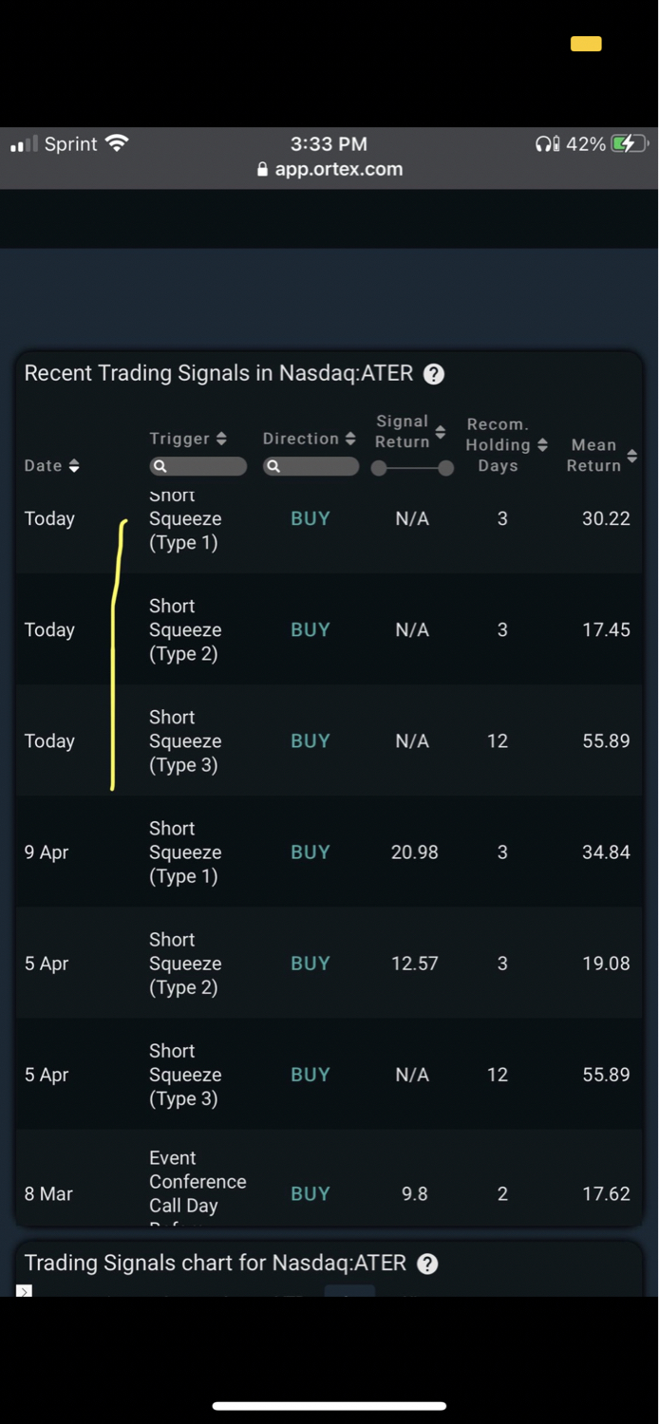Screen dimensions: 659x1424
Task: Open help for Recent Trading Signals
Action: pos(433,374)
